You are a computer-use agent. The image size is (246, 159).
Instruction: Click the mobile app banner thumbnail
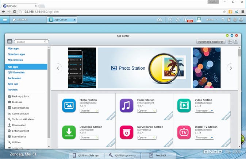point(82,68)
